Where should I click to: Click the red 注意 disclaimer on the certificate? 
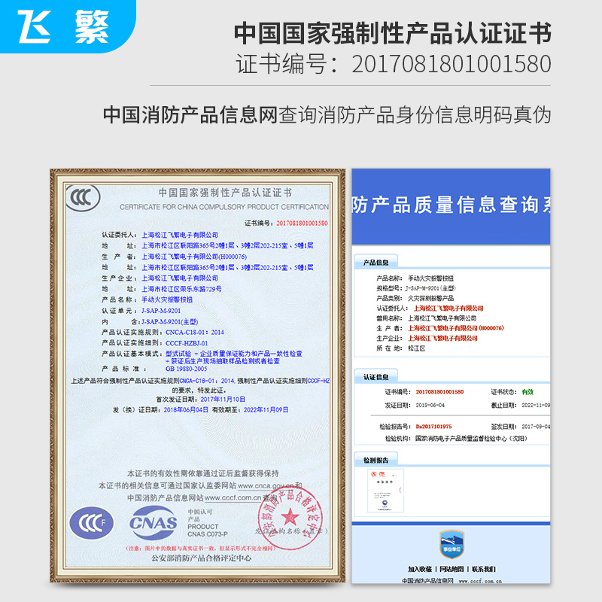201,548
